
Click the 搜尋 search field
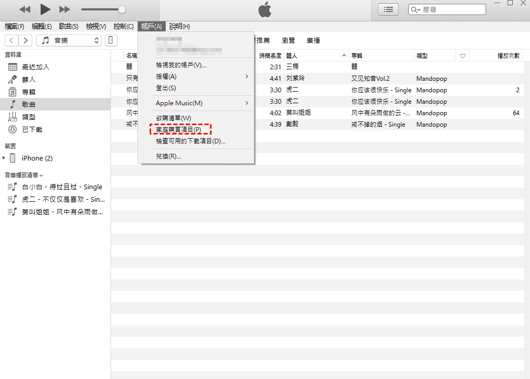click(x=451, y=9)
